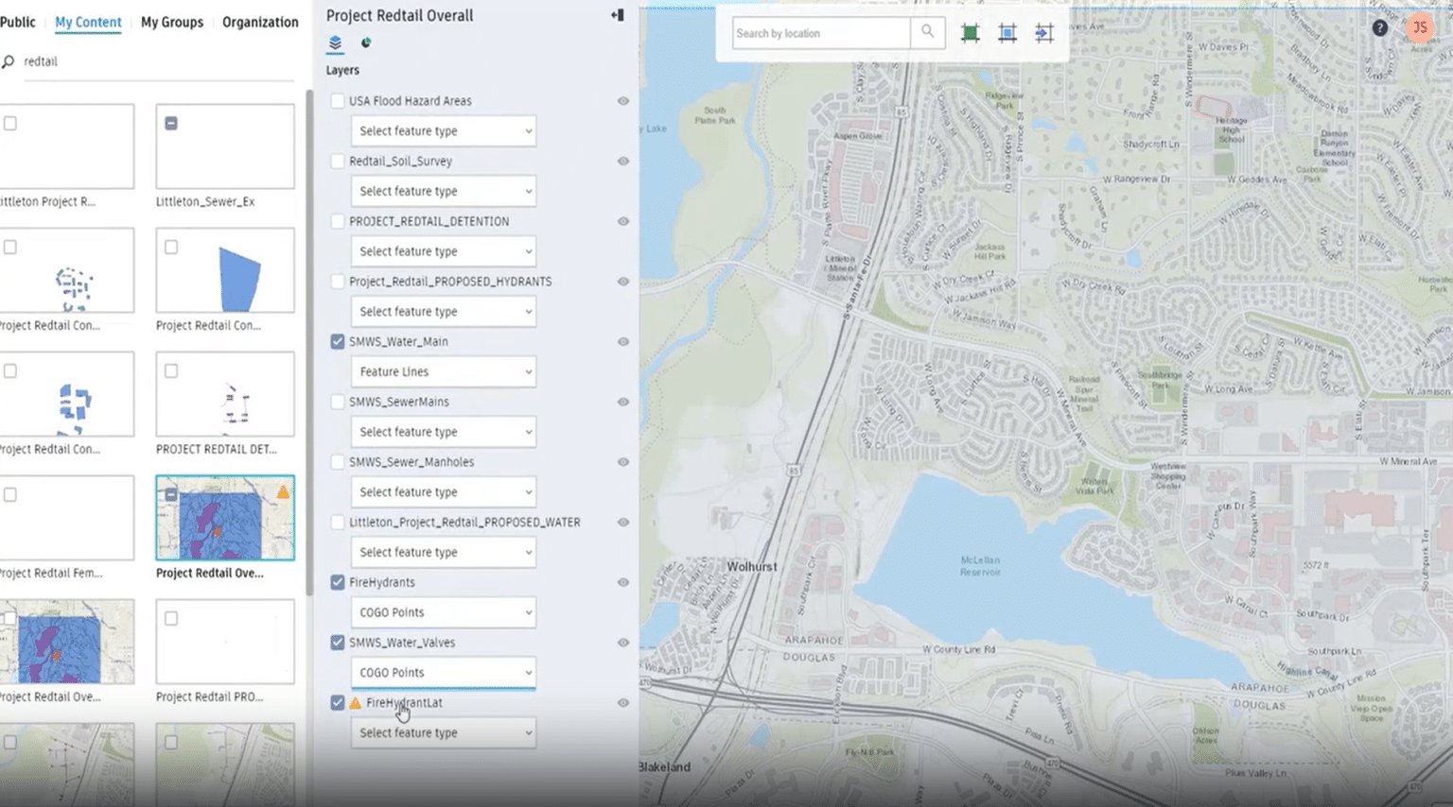Uncheck the FireHydrants layer checkbox
This screenshot has height=807, width=1453.
[x=338, y=582]
